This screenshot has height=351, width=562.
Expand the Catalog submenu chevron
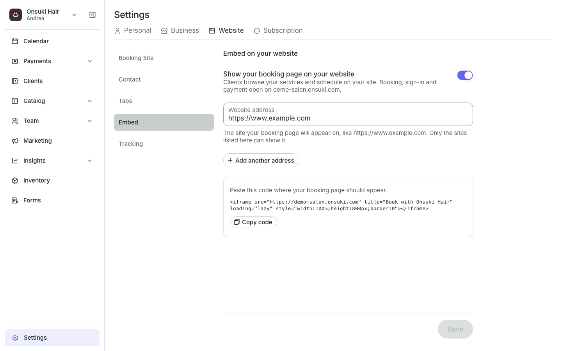pos(90,101)
